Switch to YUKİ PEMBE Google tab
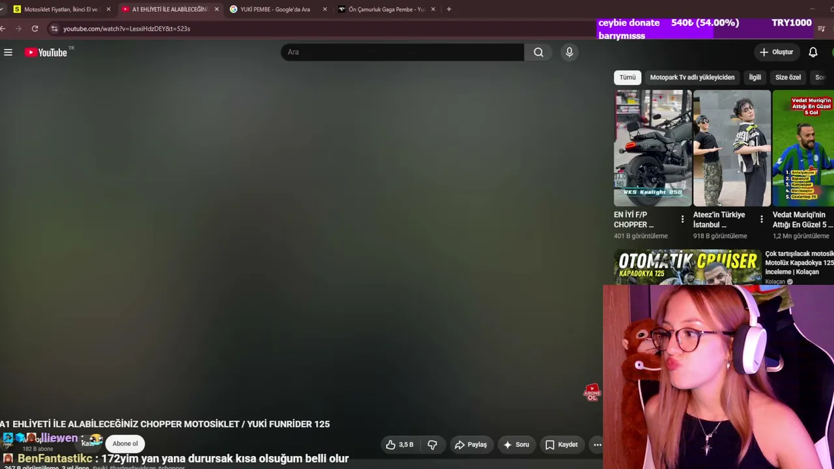Image resolution: width=834 pixels, height=469 pixels. [274, 9]
